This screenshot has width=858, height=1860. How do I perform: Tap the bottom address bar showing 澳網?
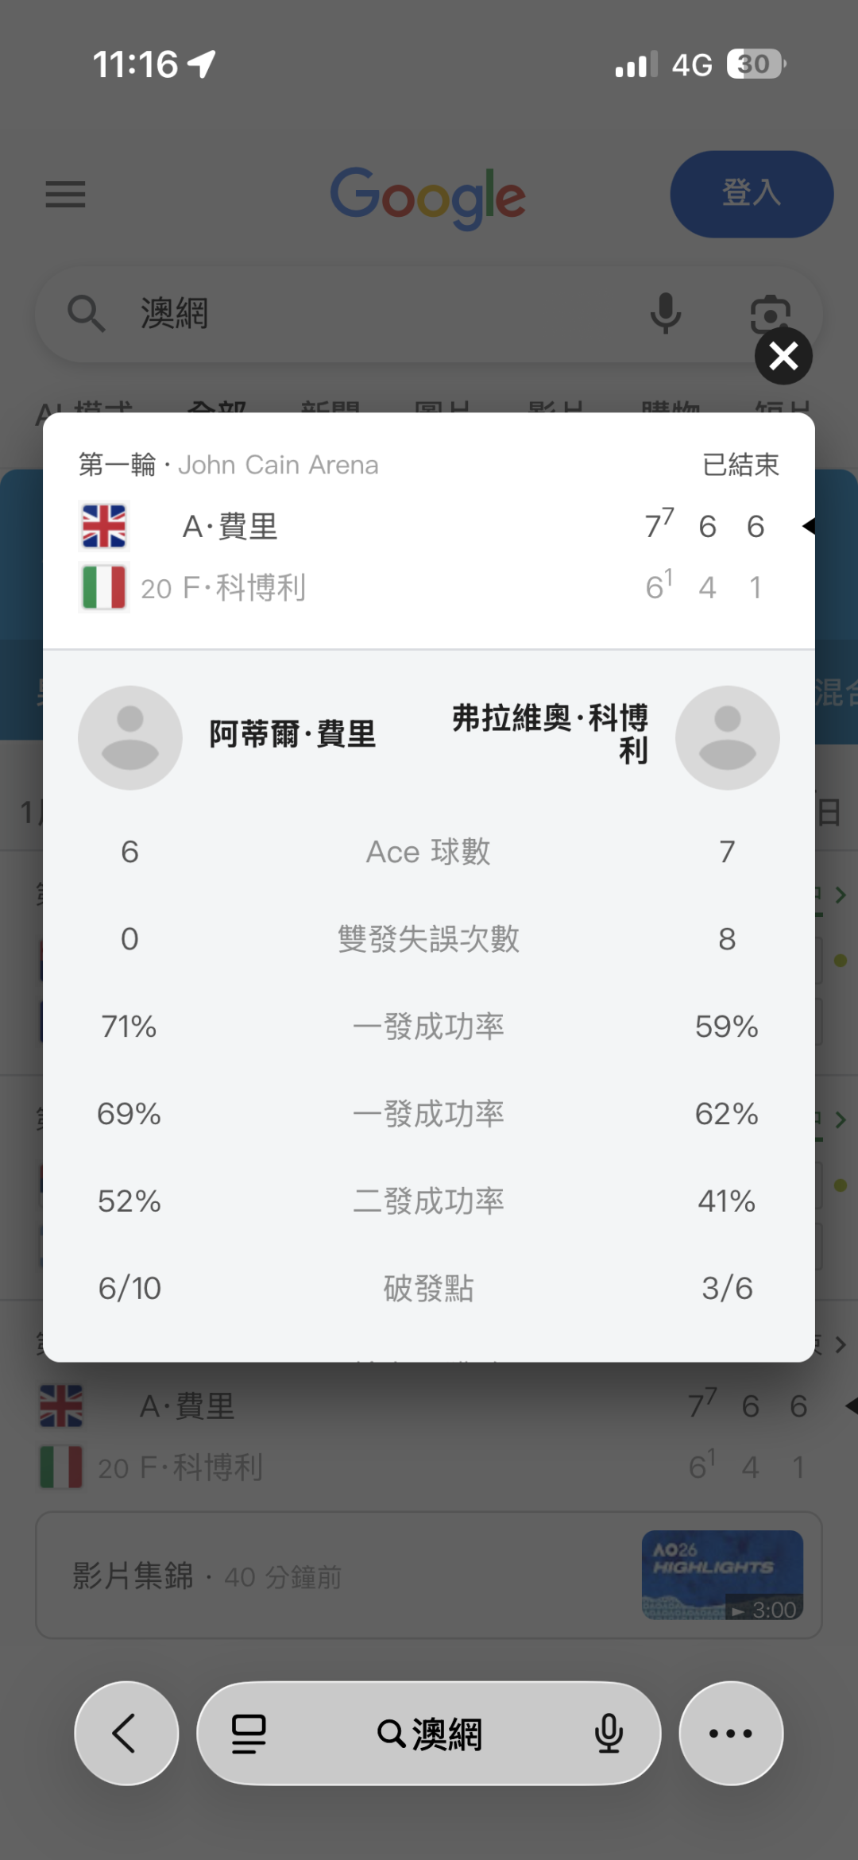[429, 1733]
